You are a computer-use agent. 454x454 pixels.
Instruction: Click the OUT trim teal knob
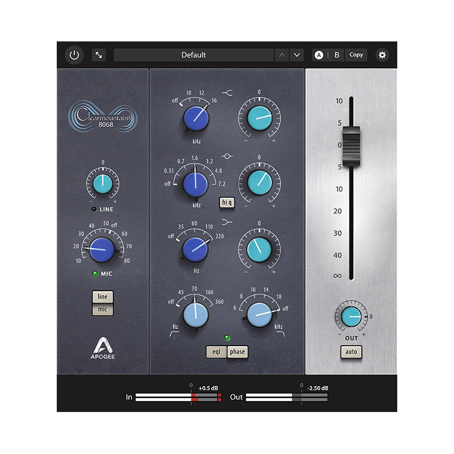(351, 317)
